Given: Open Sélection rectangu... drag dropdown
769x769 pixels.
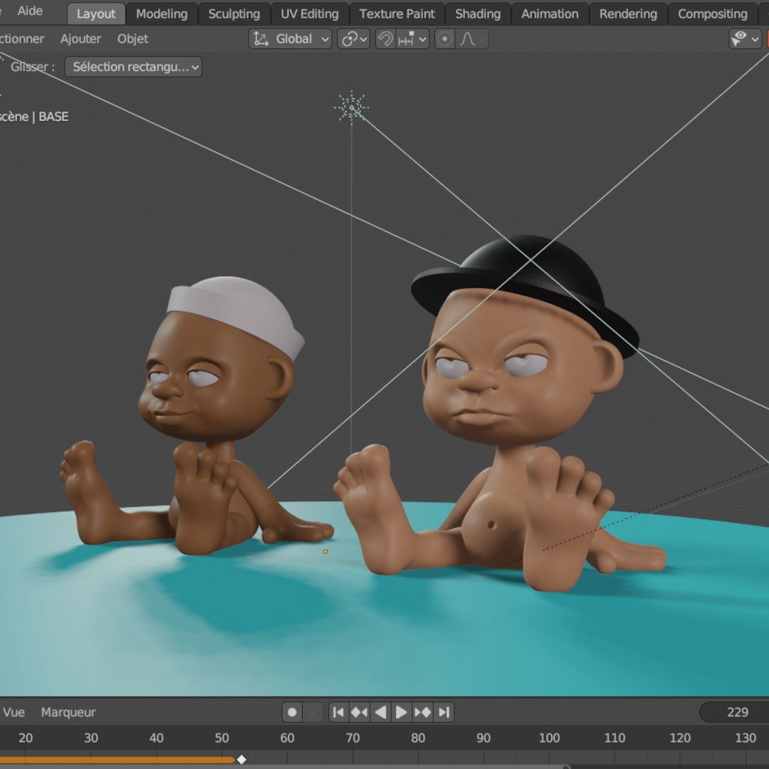Looking at the screenshot, I should coord(133,67).
